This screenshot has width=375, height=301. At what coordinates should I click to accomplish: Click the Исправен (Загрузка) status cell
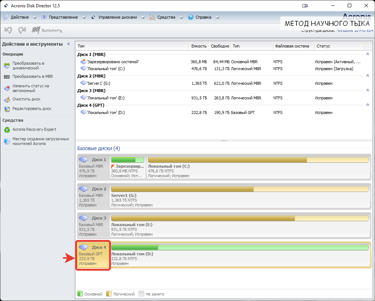pyautogui.click(x=334, y=69)
